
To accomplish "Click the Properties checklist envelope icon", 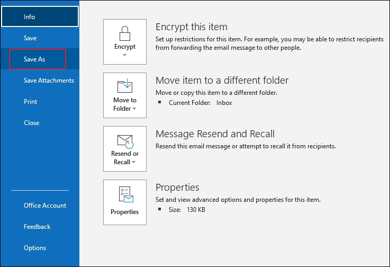I will (125, 195).
